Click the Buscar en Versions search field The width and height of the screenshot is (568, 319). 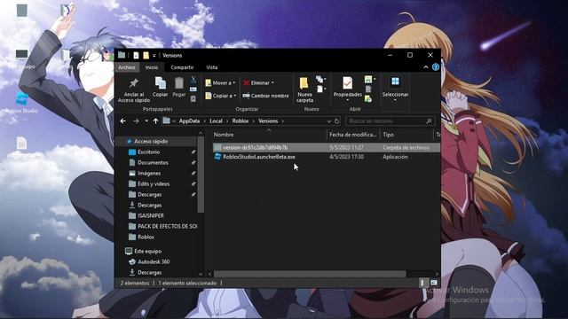pos(386,121)
